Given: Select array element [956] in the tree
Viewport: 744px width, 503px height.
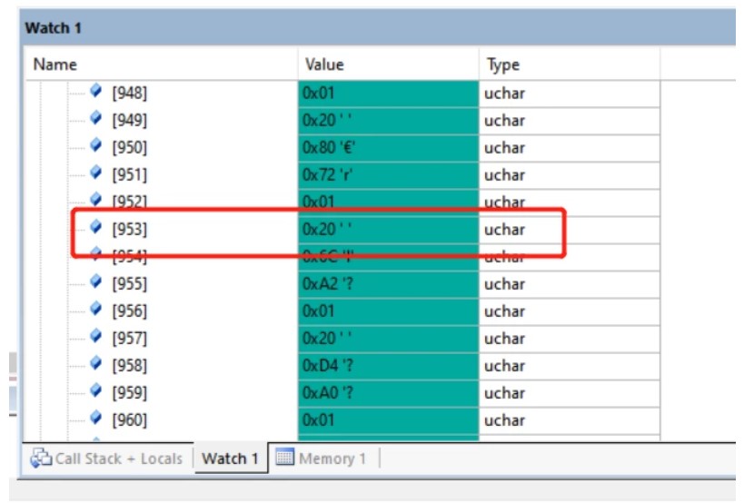Looking at the screenshot, I should tap(129, 311).
